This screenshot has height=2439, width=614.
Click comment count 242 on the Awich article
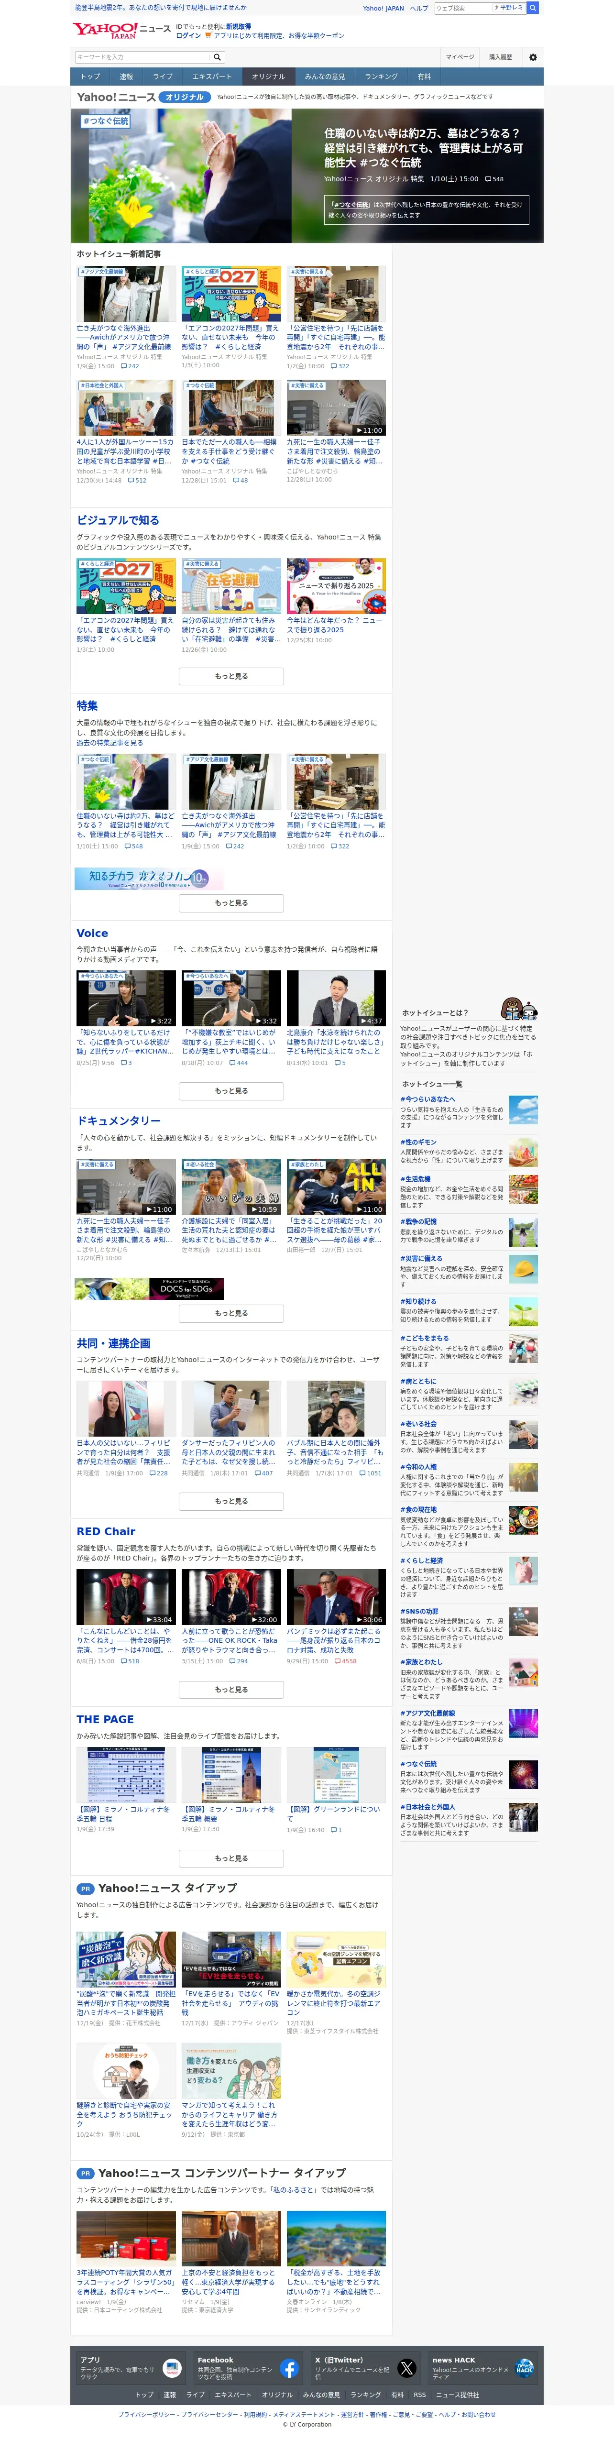(129, 365)
